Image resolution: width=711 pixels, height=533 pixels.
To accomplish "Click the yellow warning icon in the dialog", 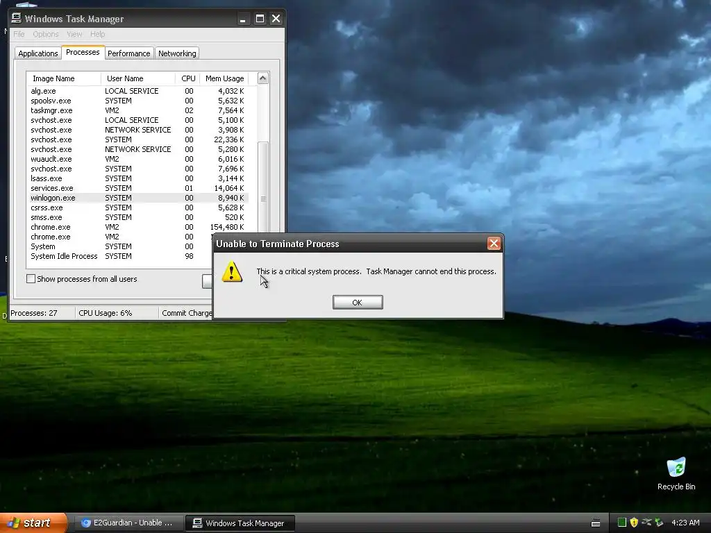I will [x=232, y=271].
